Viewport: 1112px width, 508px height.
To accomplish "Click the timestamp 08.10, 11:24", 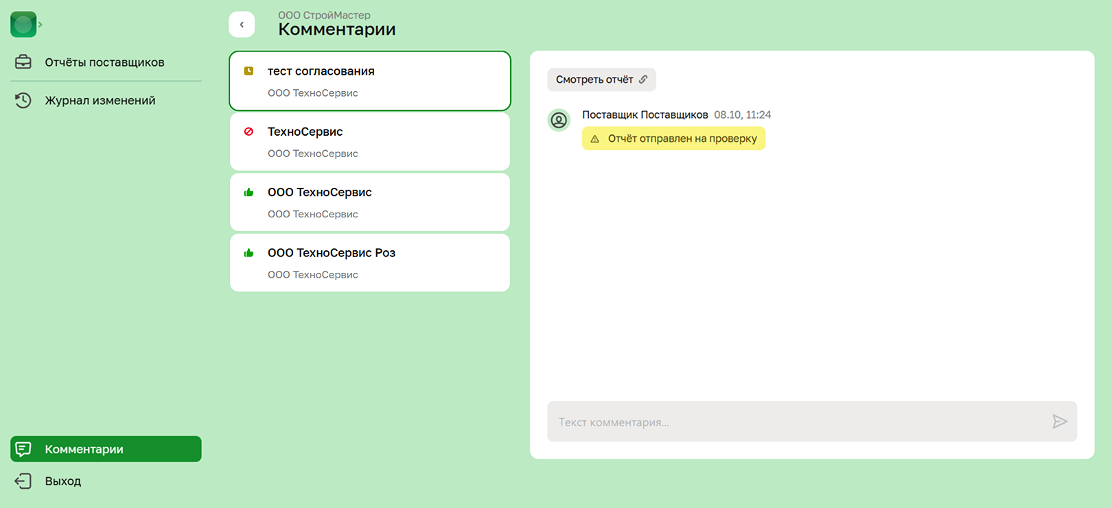I will pos(743,114).
